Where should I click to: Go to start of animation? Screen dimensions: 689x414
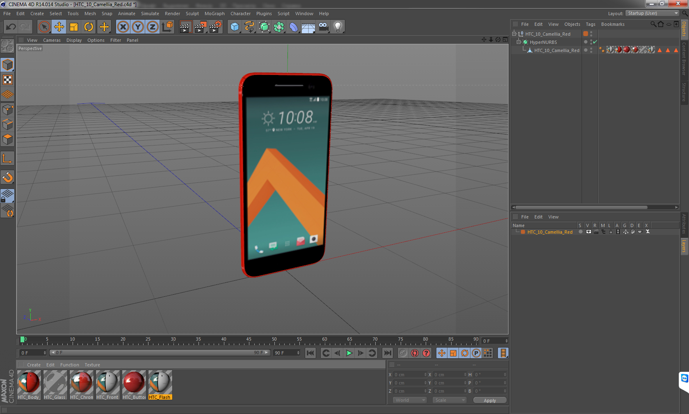coord(310,353)
